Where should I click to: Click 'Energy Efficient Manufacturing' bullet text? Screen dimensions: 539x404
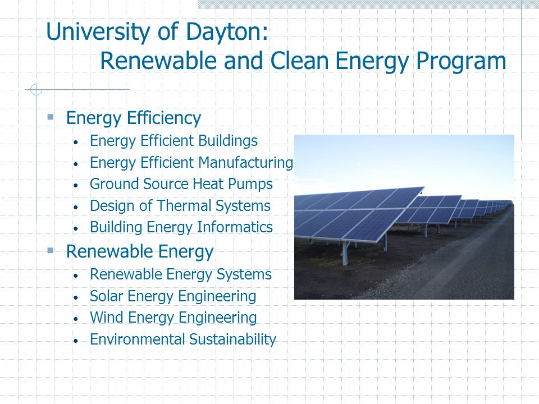(191, 163)
